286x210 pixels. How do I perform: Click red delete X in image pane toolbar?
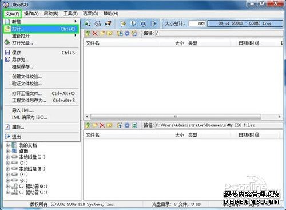click(95, 33)
